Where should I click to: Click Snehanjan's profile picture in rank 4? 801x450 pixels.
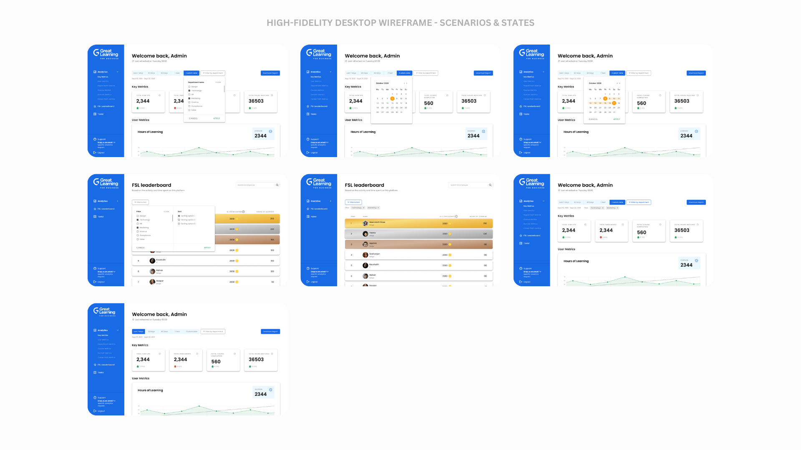click(365, 255)
